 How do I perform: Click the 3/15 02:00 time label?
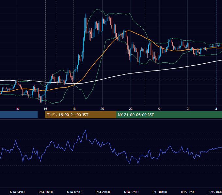(x=188, y=192)
